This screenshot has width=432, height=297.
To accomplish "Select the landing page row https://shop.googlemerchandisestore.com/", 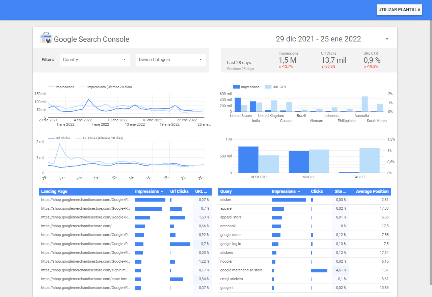I will pyautogui.click(x=125, y=226).
